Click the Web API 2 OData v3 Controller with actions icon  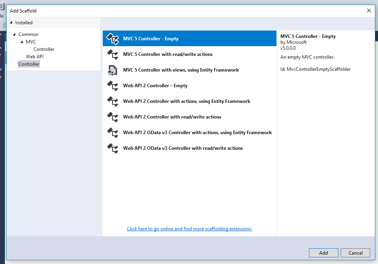[113, 132]
